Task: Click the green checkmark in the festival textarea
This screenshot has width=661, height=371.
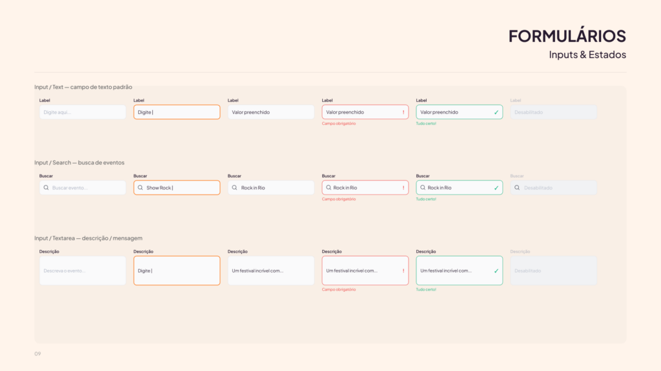Action: (496, 271)
